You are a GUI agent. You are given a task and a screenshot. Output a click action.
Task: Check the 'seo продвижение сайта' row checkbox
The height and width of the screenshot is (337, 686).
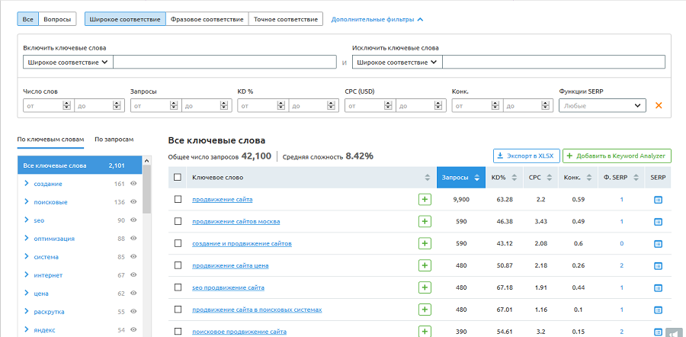(178, 287)
